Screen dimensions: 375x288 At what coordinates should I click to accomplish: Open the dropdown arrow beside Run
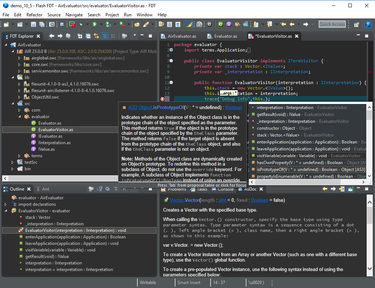pos(101,24)
